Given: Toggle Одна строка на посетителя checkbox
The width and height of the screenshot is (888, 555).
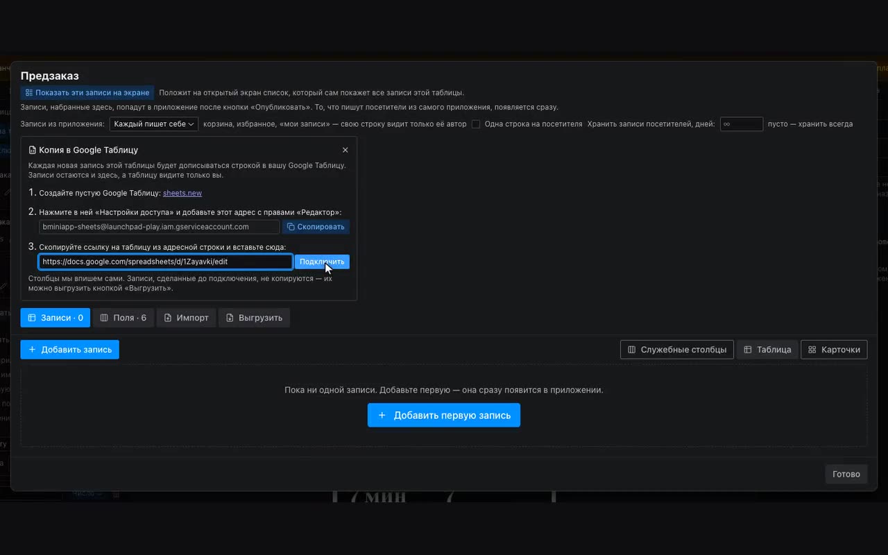Looking at the screenshot, I should coord(476,124).
